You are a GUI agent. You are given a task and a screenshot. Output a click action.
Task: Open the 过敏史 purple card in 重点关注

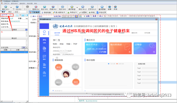pos(145,48)
